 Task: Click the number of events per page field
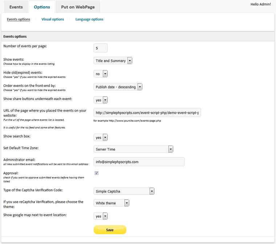[101, 48]
